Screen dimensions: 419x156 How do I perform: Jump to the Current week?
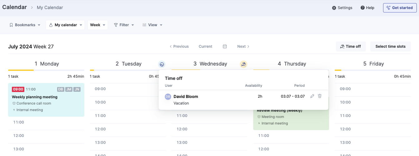point(205,46)
